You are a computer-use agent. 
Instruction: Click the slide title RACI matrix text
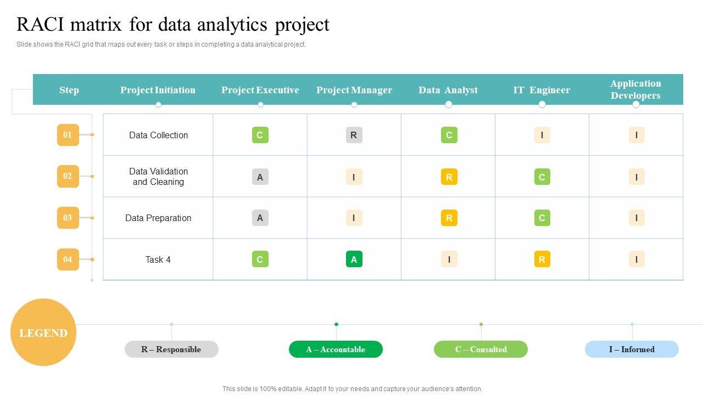173,25
